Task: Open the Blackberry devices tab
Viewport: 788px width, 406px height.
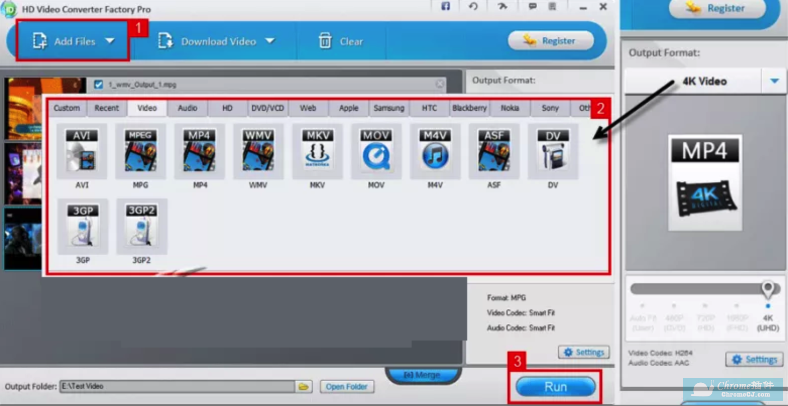Action: click(470, 108)
